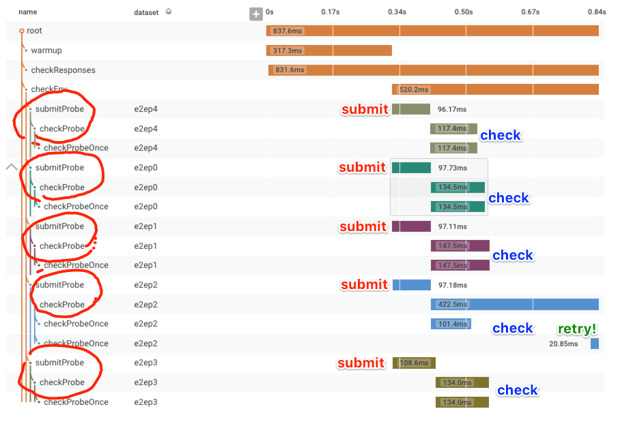Click the purple node marker beside e2ep1 submitProbe
The image size is (618, 424).
[29, 226]
